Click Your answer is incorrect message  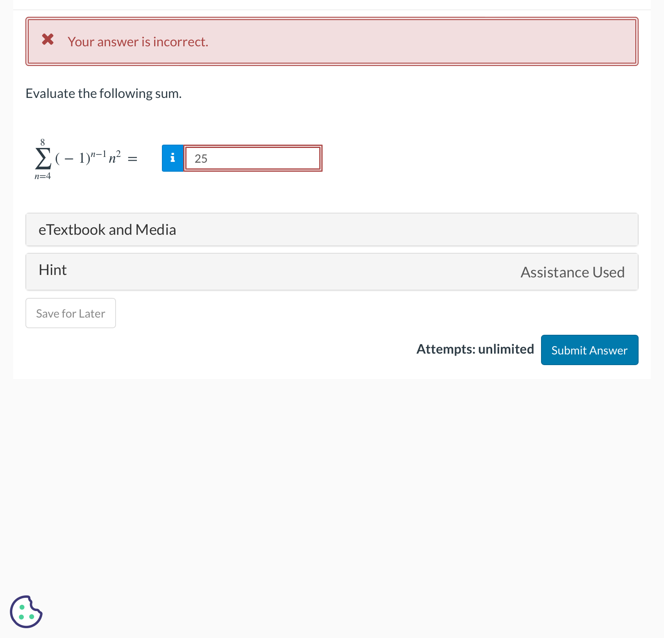(138, 41)
